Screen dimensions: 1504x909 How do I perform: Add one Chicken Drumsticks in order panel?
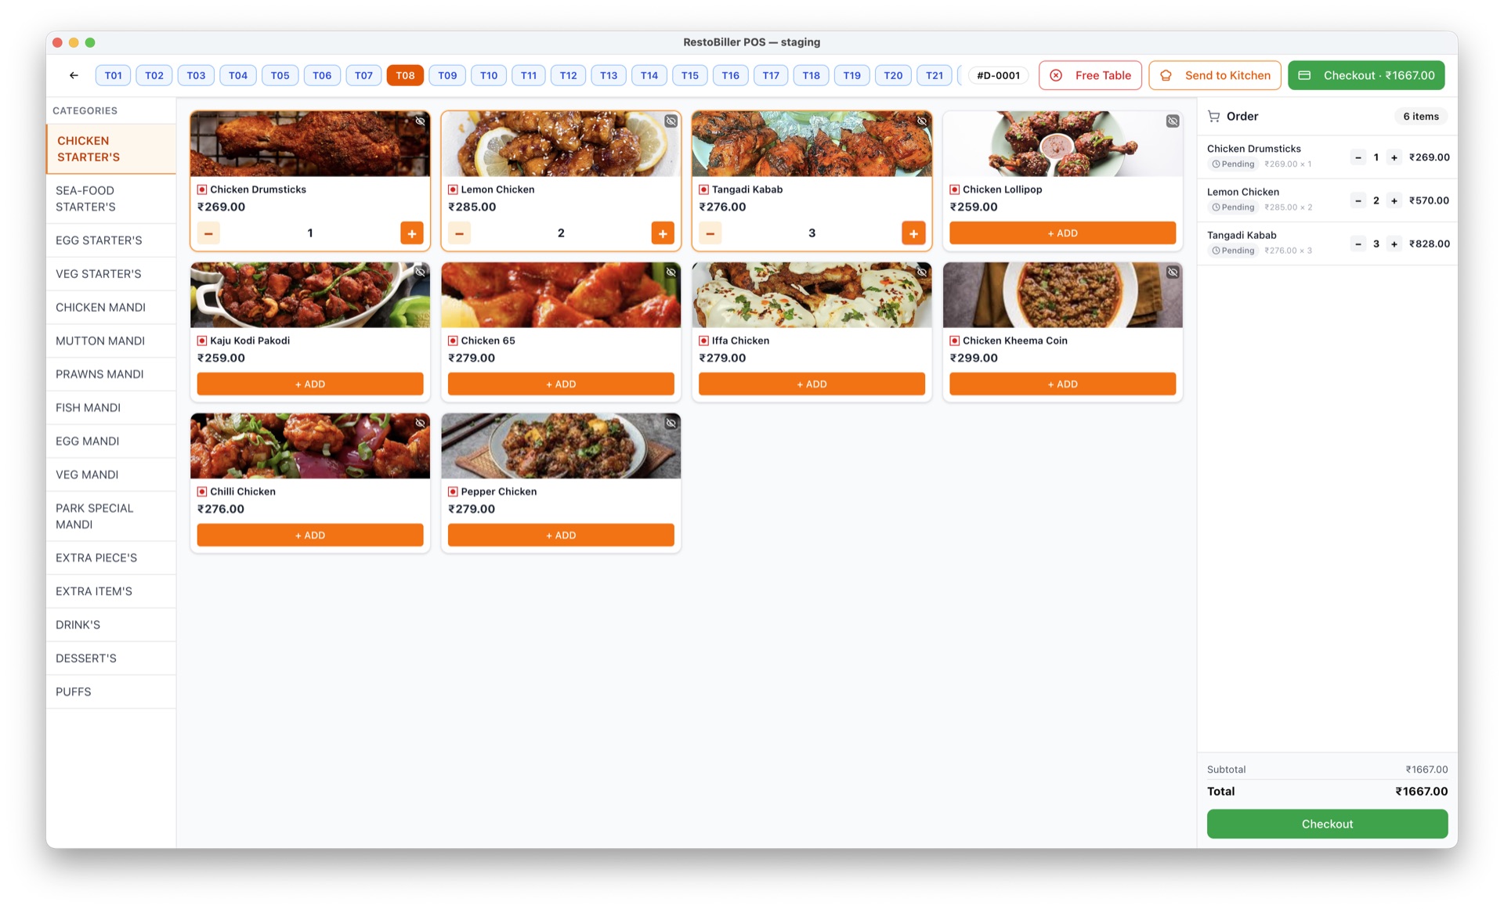(1394, 157)
